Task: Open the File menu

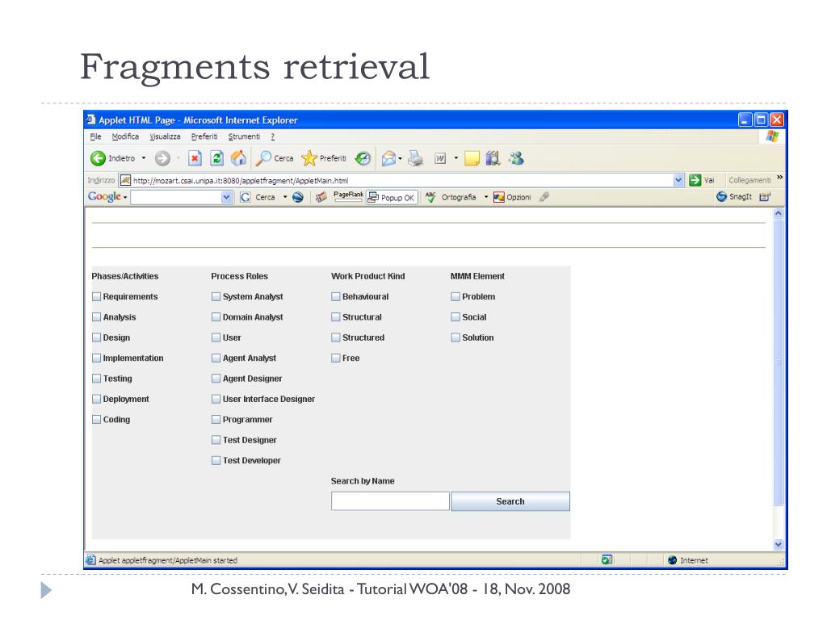Action: [95, 136]
